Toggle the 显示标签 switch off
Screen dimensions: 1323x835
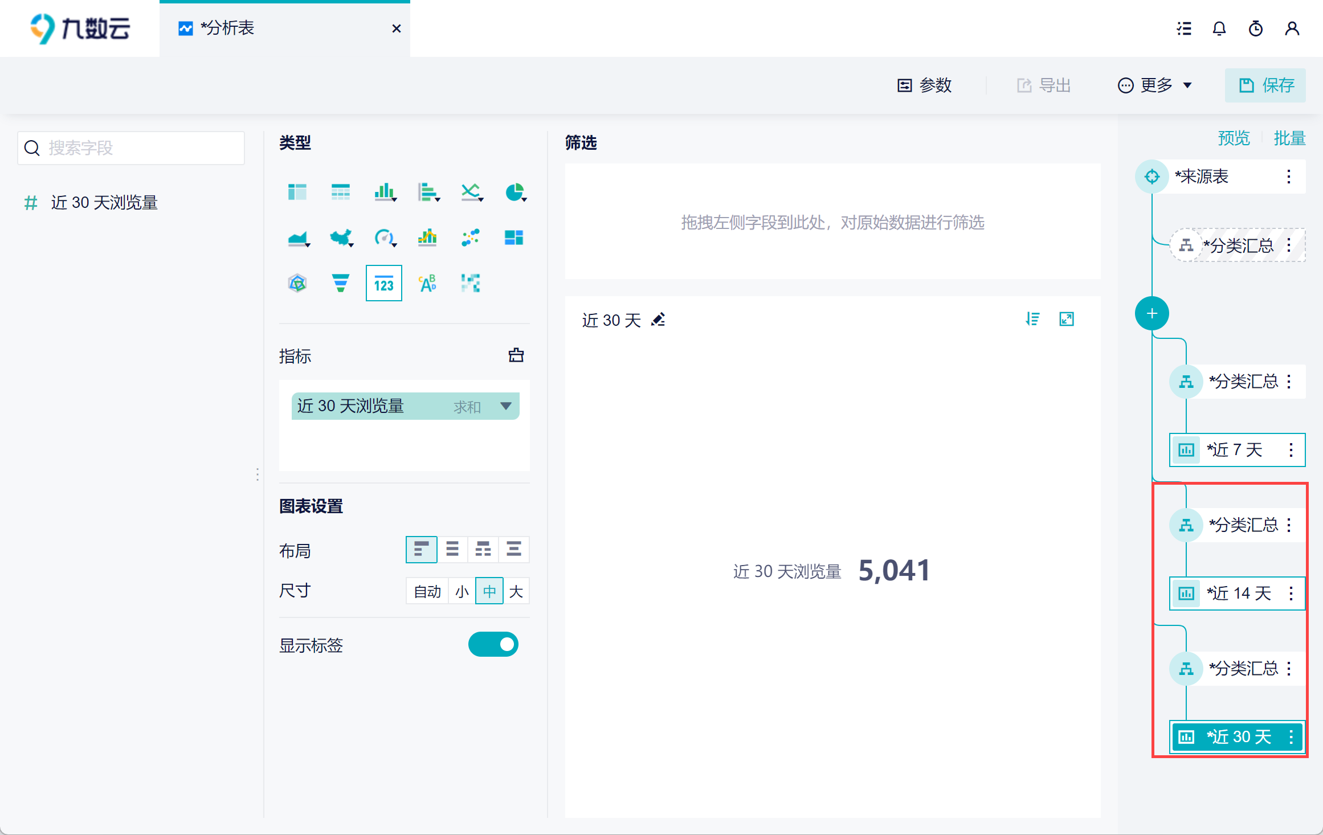click(493, 644)
